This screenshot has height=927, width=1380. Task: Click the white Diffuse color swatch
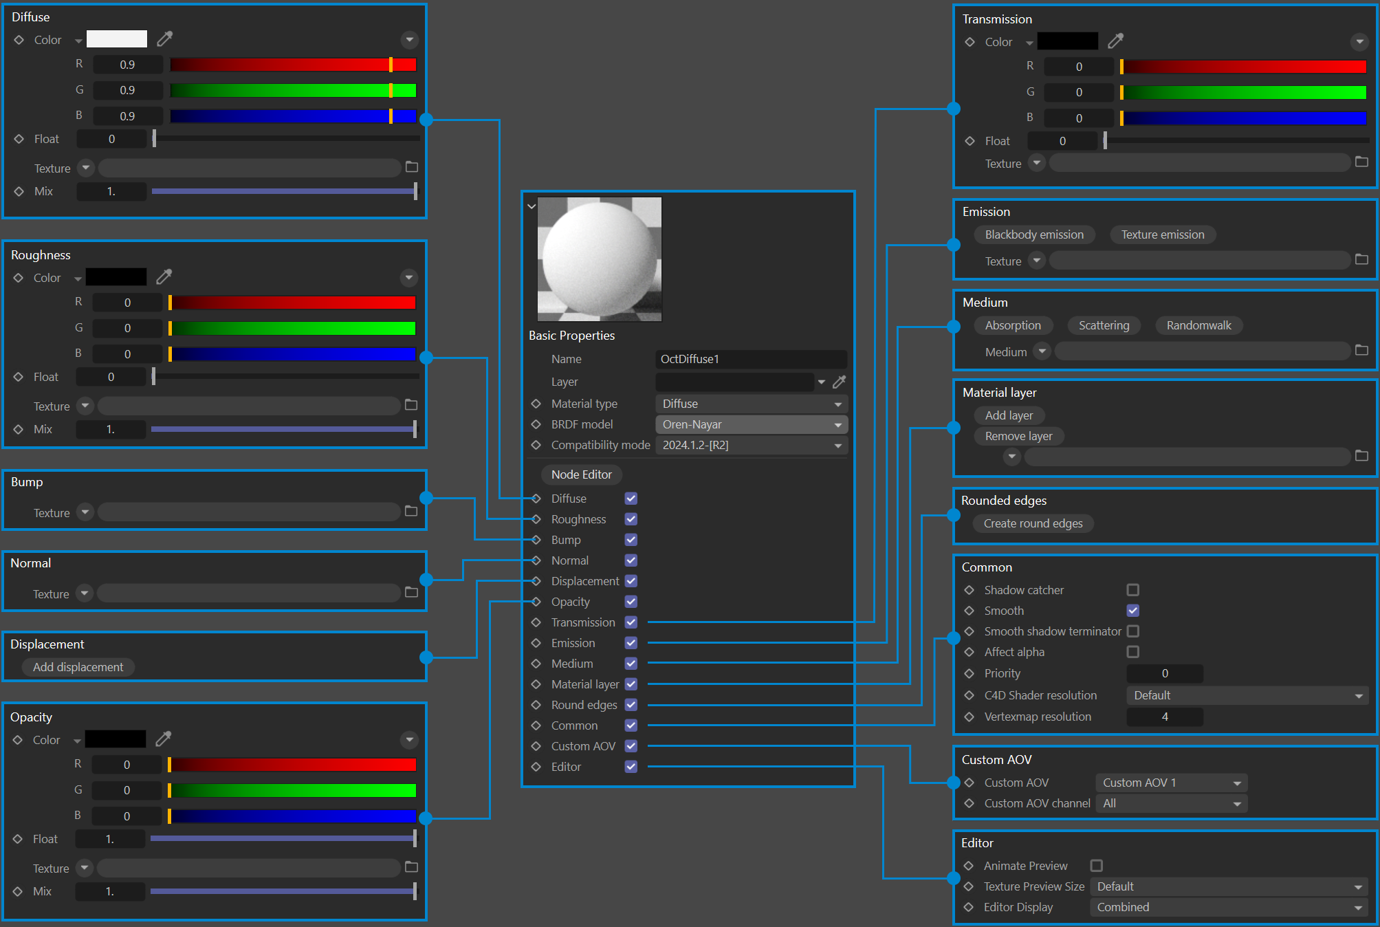tap(117, 39)
